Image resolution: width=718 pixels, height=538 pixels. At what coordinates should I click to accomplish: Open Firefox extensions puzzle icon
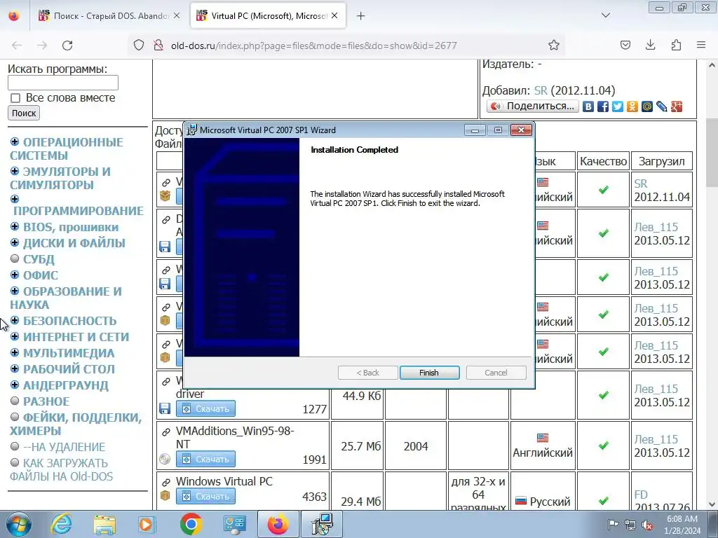pos(676,45)
